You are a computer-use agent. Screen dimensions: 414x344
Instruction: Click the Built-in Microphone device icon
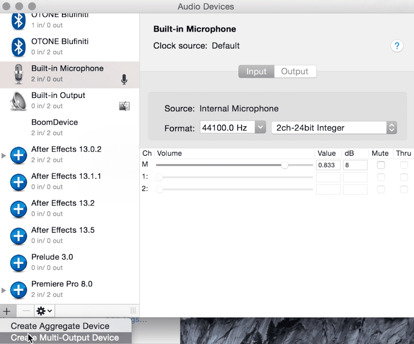tap(19, 74)
